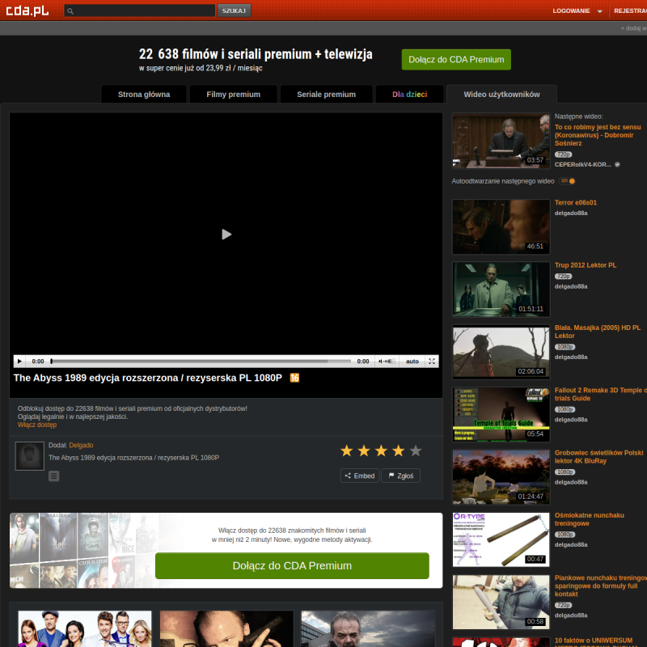Click the Embed share button

(x=359, y=476)
